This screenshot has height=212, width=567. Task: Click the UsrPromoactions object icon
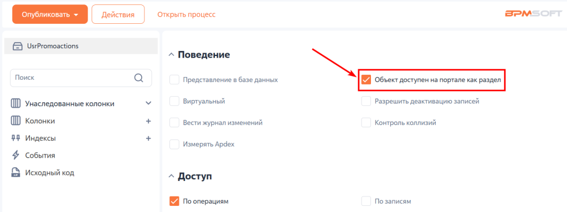coord(17,46)
